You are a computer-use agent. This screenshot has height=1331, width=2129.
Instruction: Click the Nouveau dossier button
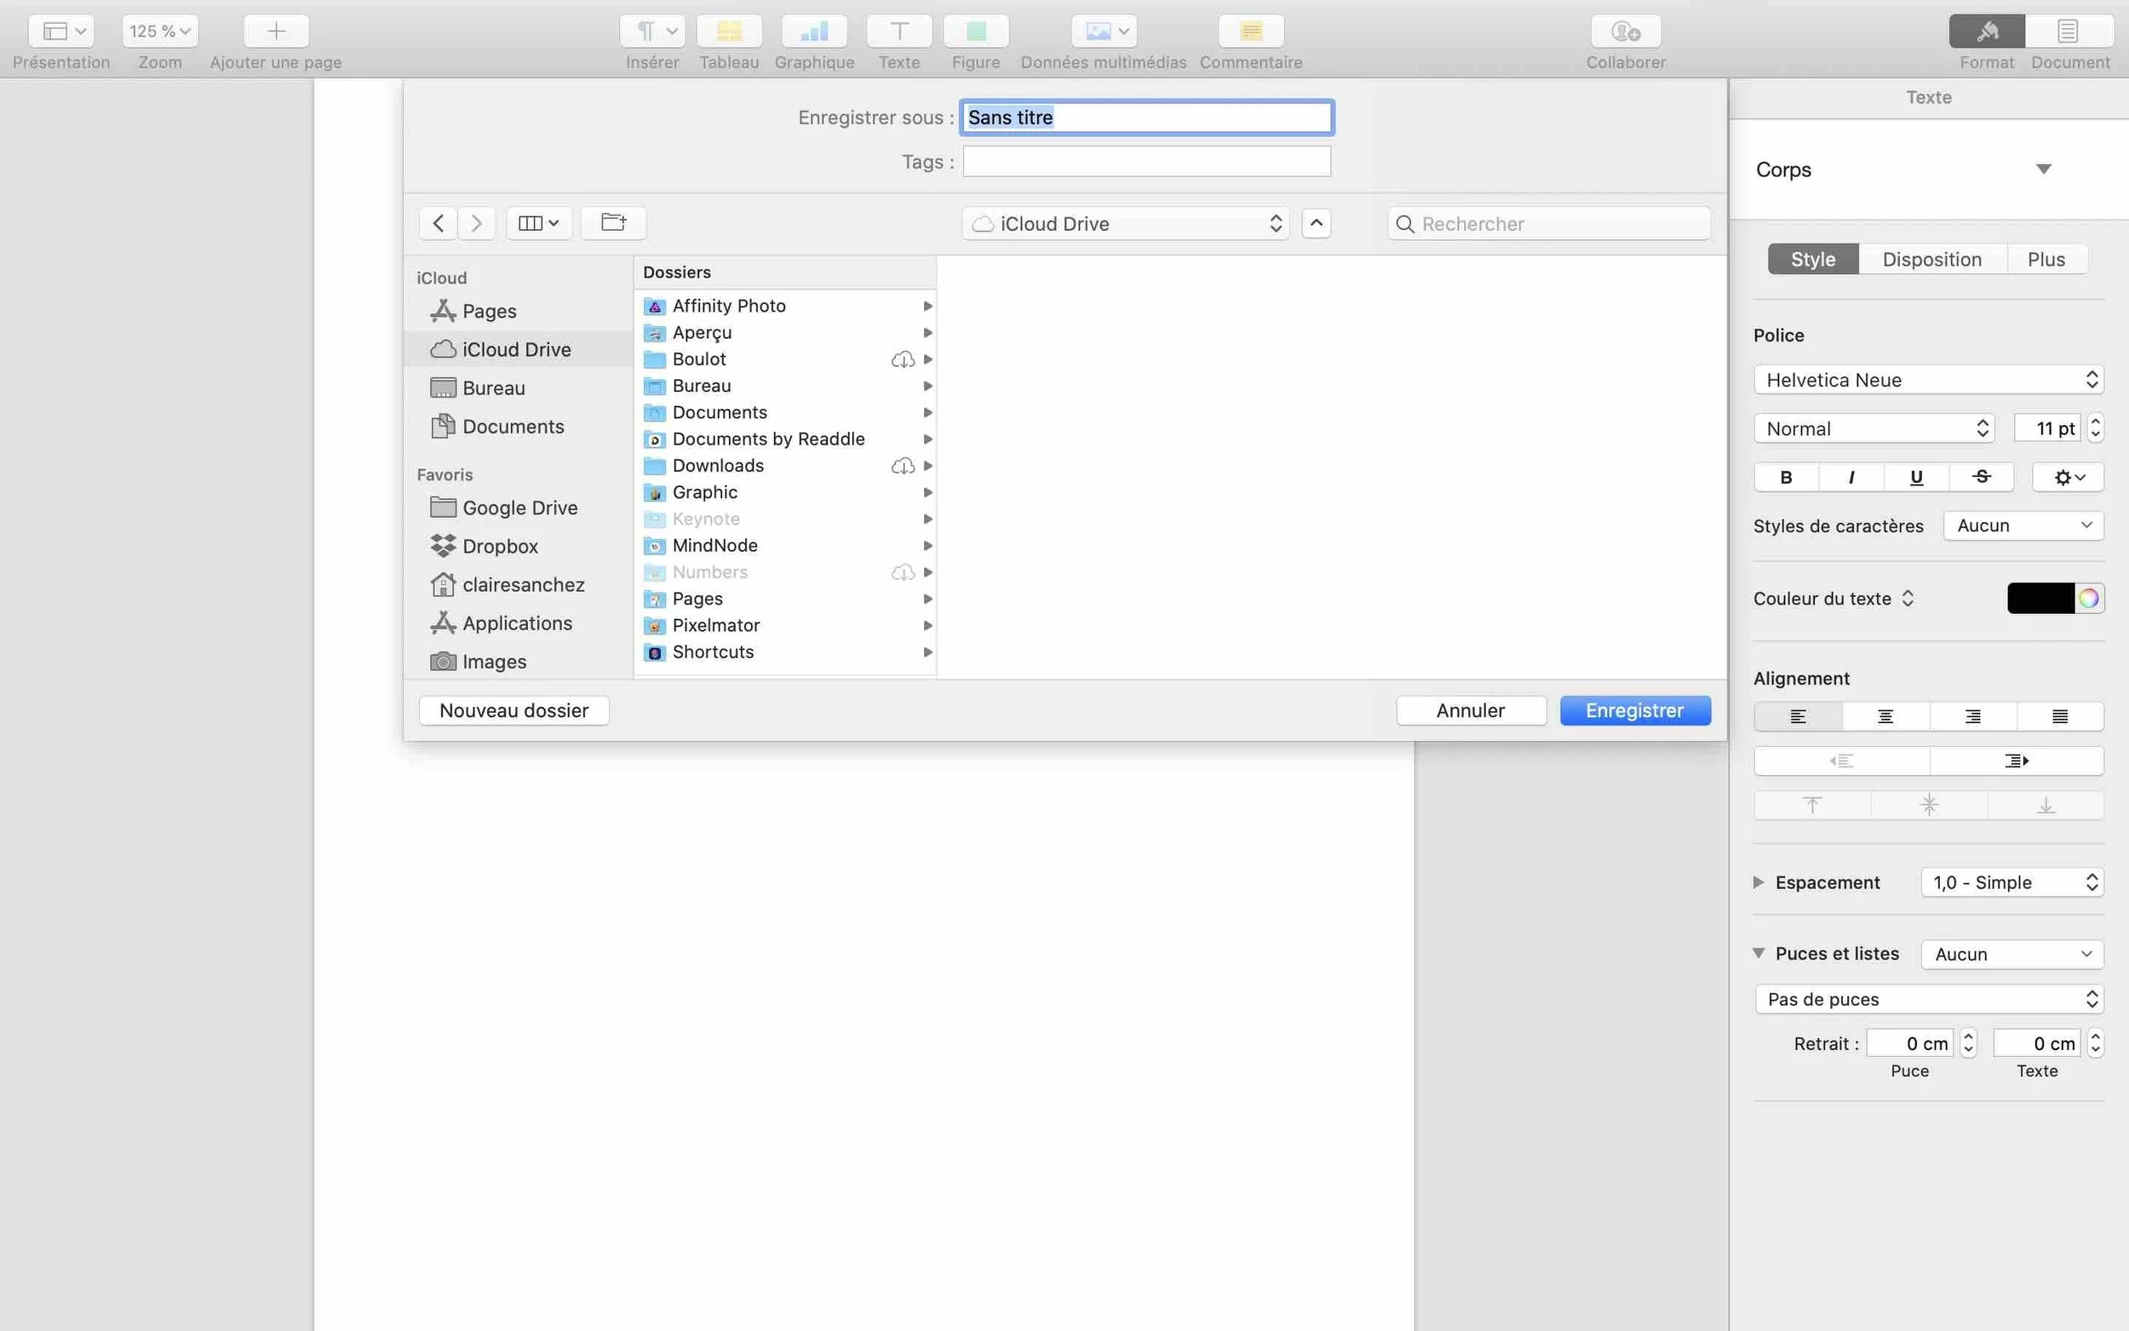point(514,710)
